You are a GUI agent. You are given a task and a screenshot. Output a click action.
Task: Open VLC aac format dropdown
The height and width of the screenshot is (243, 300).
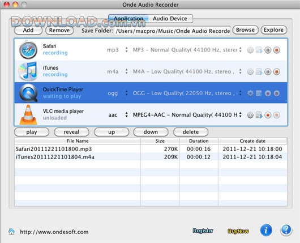(x=117, y=115)
